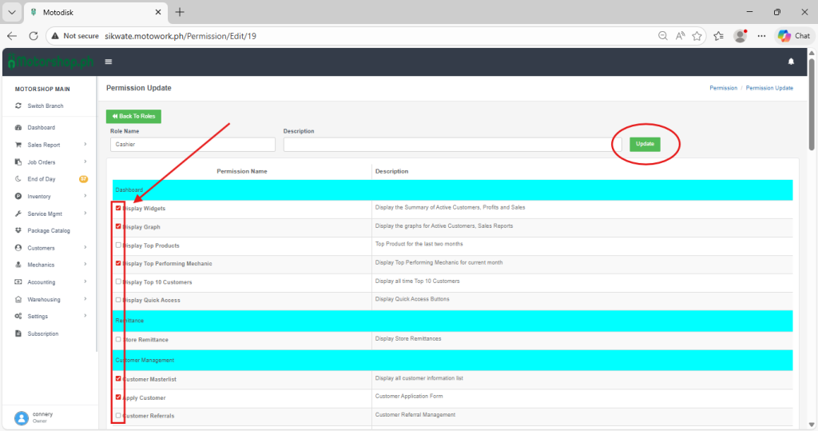Bookmark page with star icon
This screenshot has width=818, height=431.
pyautogui.click(x=697, y=36)
